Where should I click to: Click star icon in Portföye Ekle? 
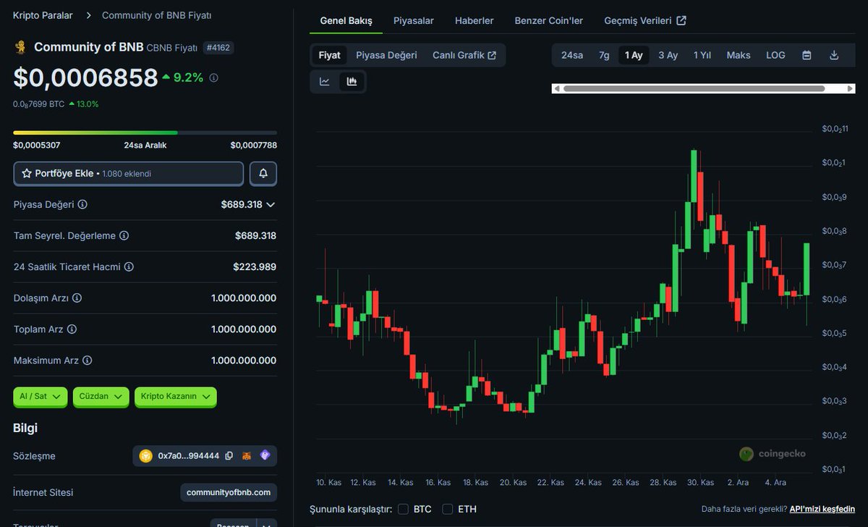[x=27, y=174]
